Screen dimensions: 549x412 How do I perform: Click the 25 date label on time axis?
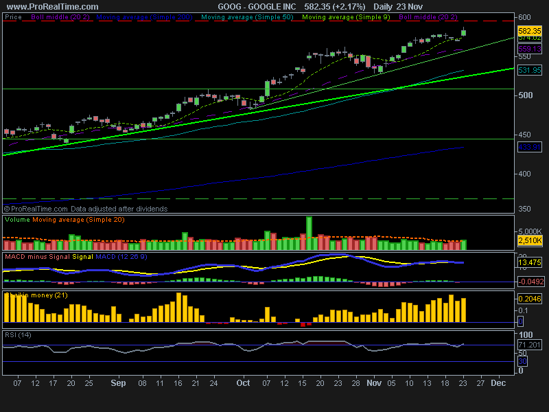(x=89, y=383)
